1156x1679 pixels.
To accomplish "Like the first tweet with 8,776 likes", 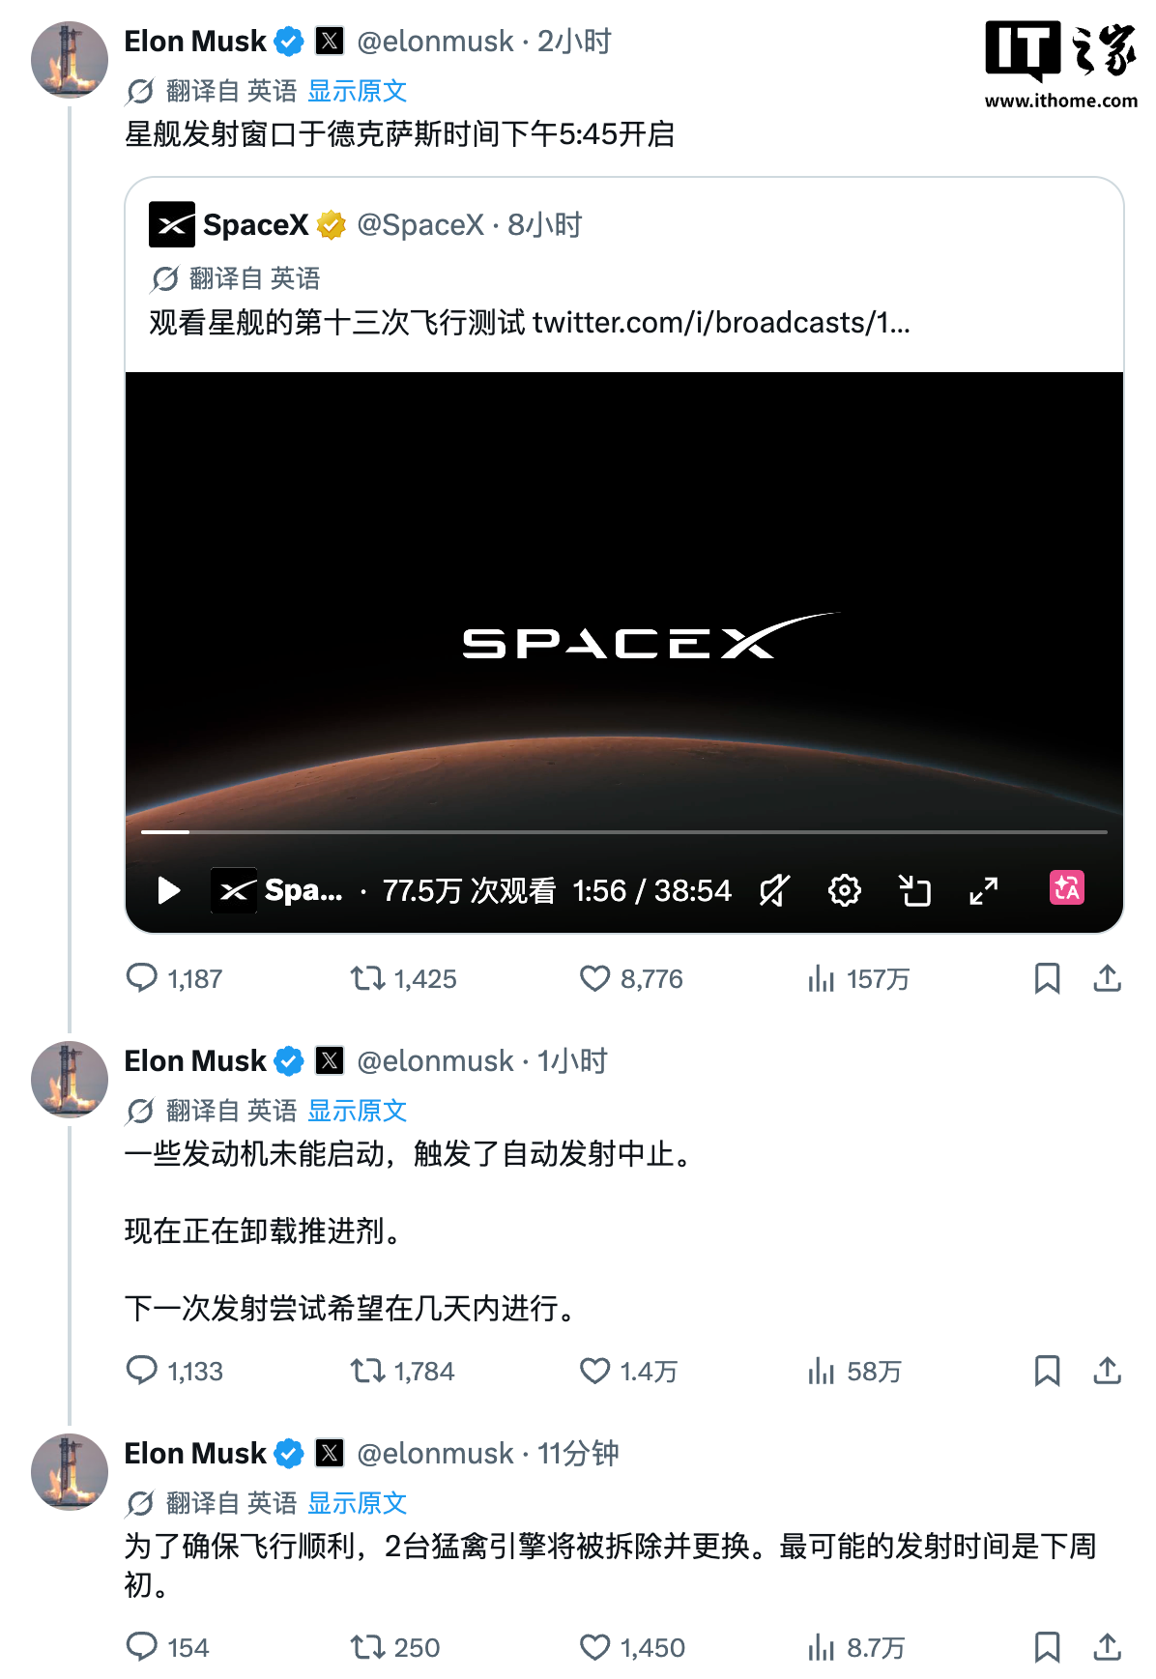I will [631, 979].
